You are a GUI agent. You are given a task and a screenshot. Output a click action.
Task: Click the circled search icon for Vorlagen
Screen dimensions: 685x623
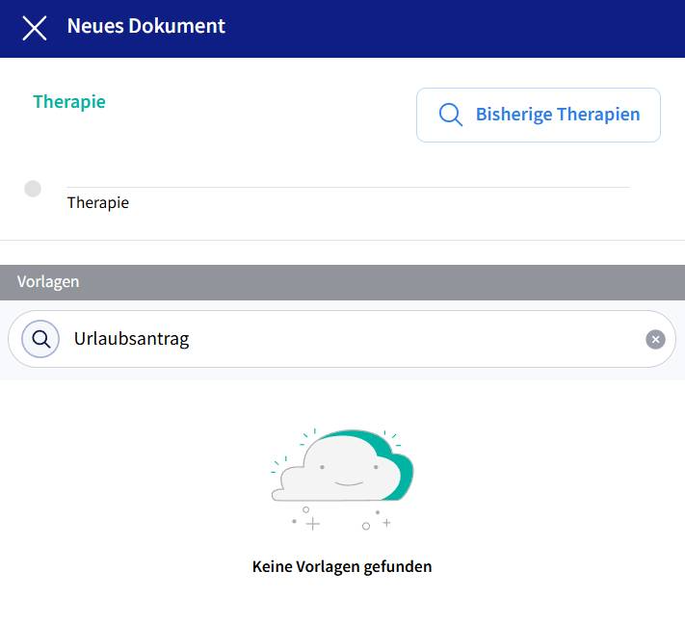(40, 339)
